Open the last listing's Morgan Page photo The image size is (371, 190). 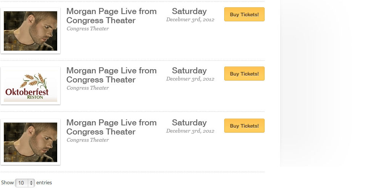point(31,142)
